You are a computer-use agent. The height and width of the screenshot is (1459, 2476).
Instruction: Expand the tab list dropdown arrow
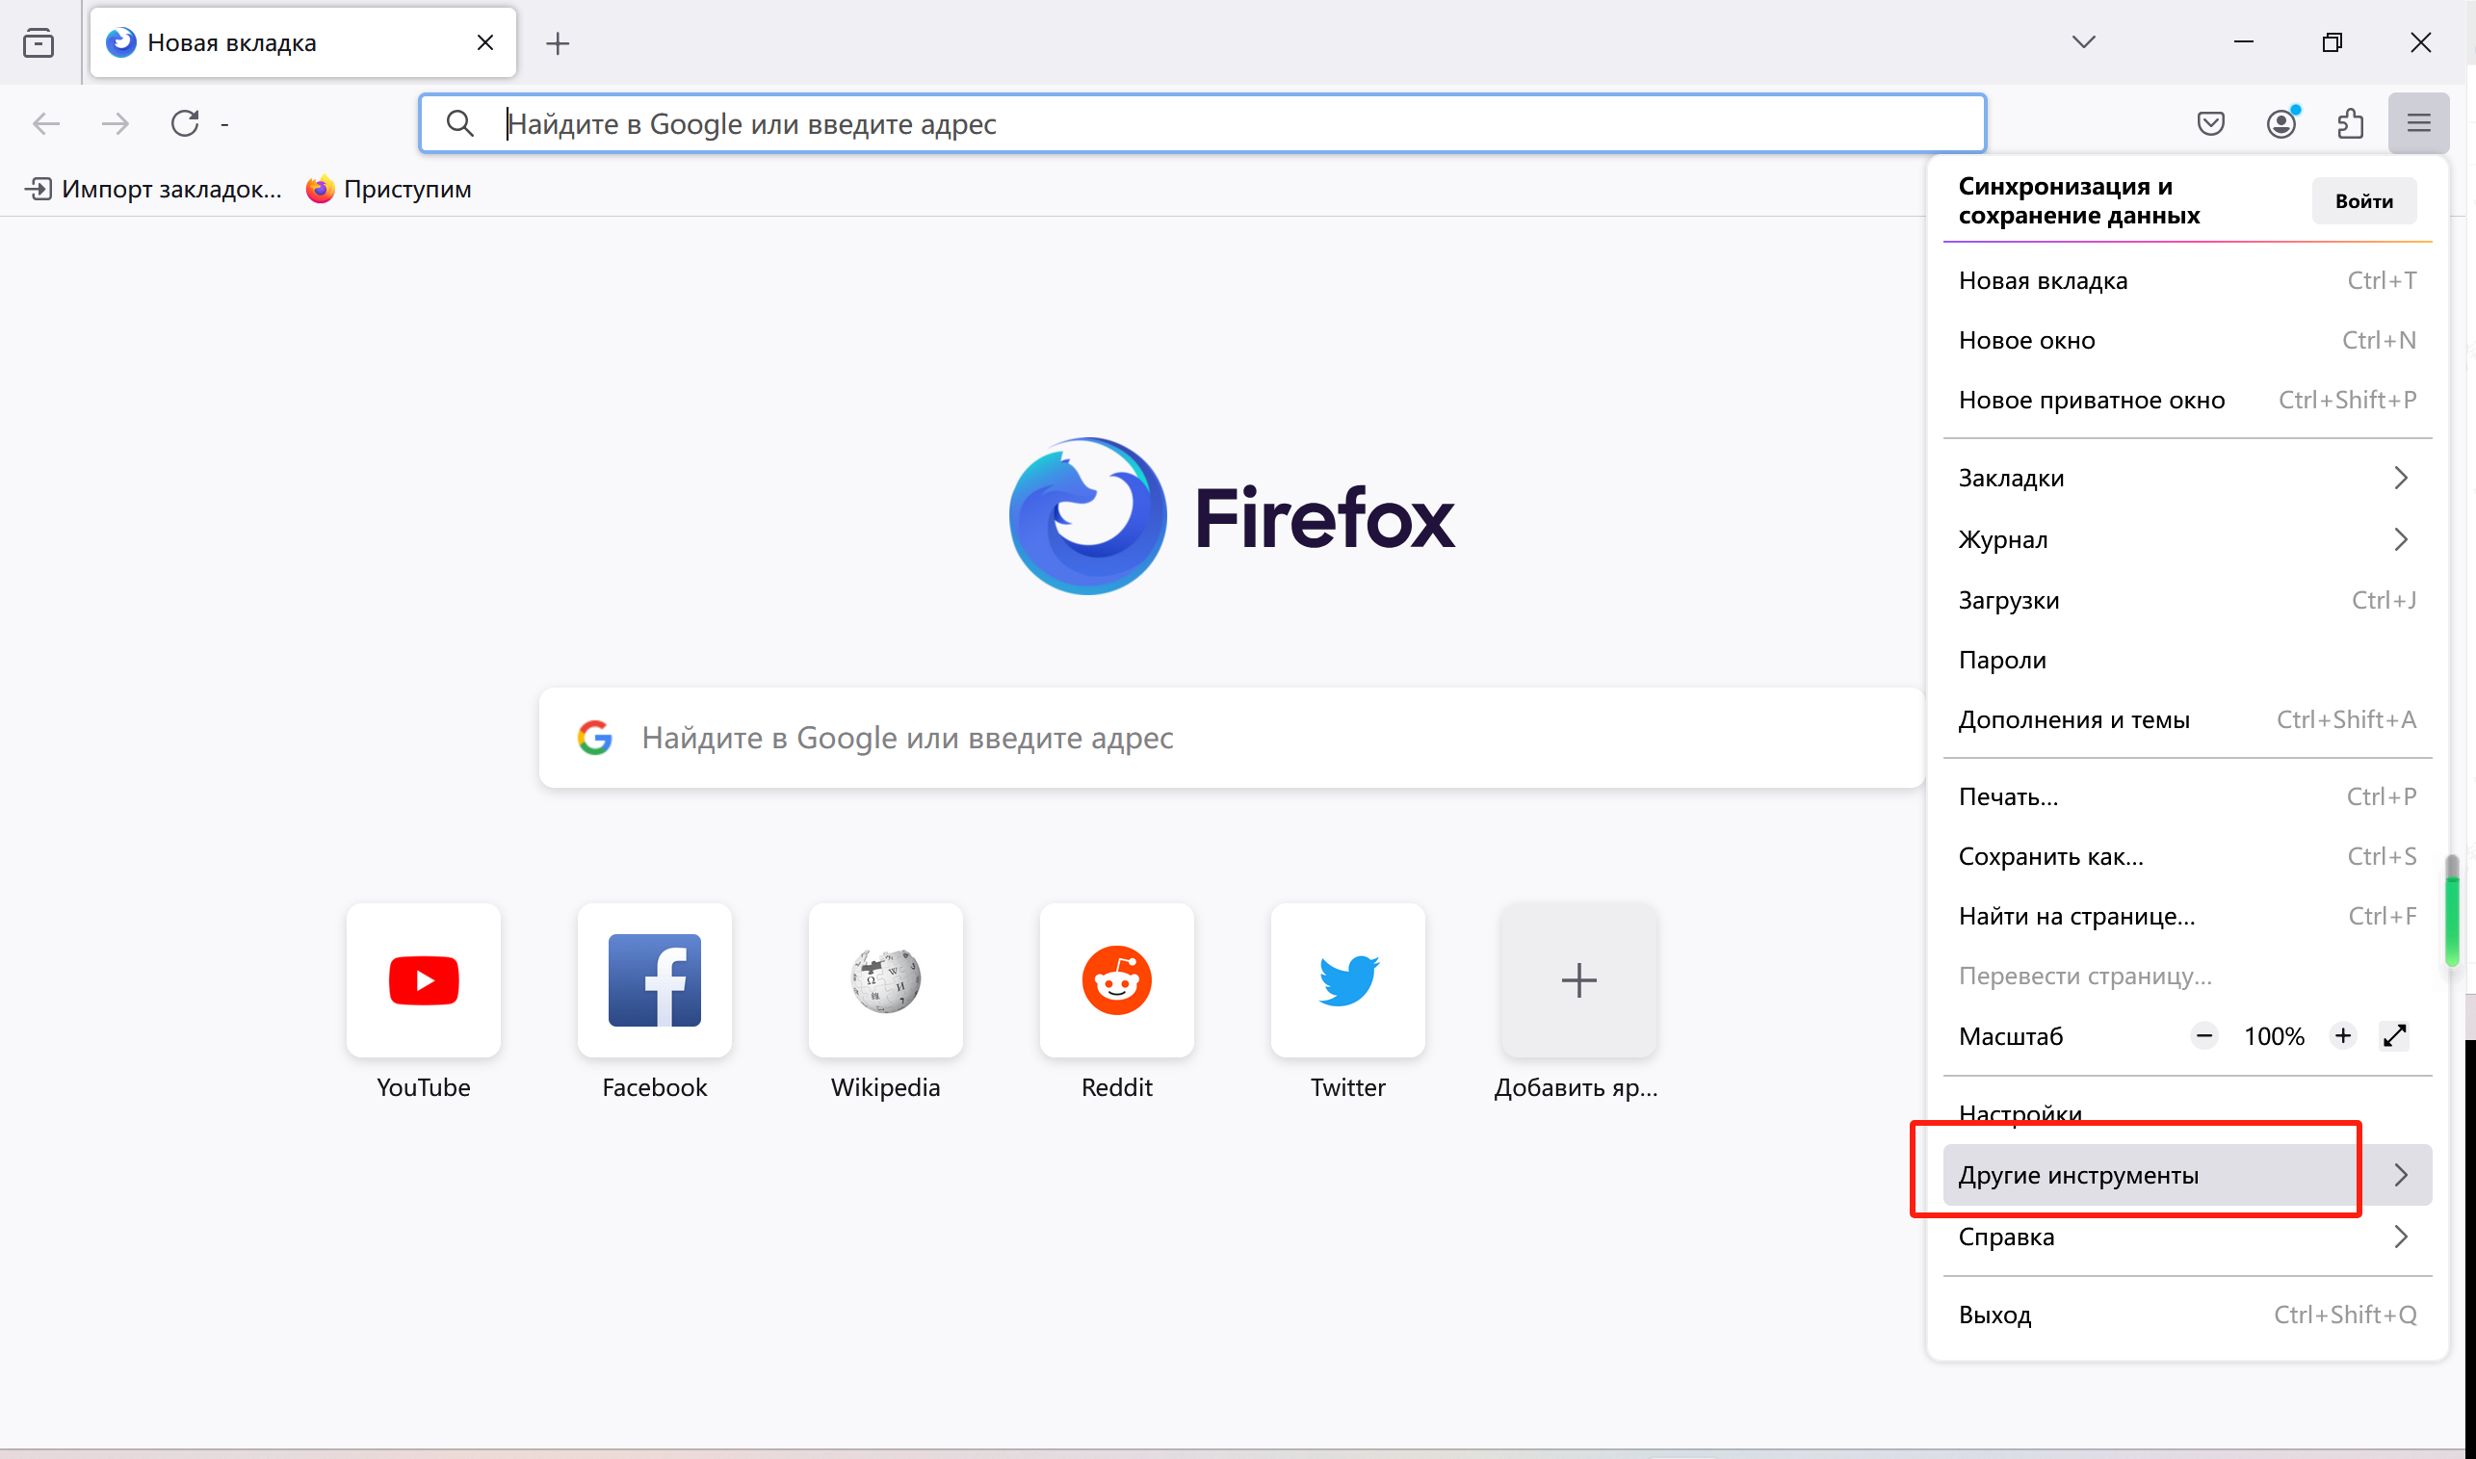[x=2083, y=41]
